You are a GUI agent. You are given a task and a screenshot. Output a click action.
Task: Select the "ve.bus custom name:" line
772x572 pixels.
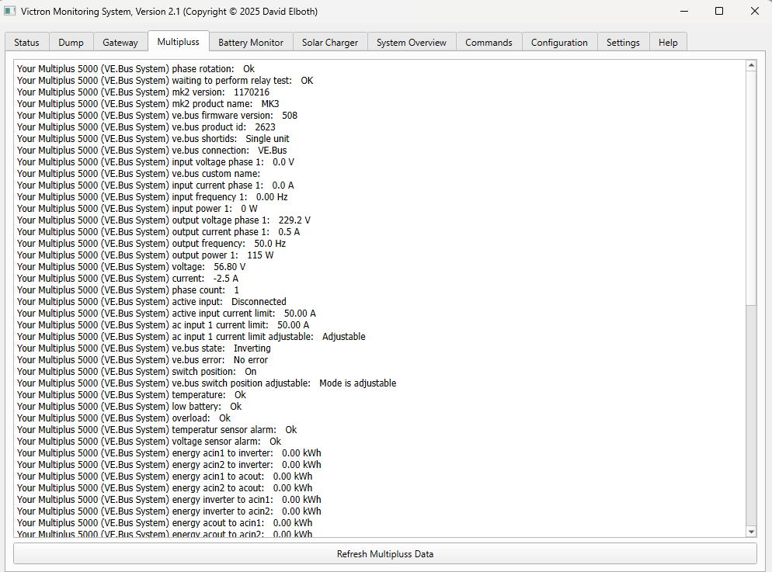coord(138,174)
